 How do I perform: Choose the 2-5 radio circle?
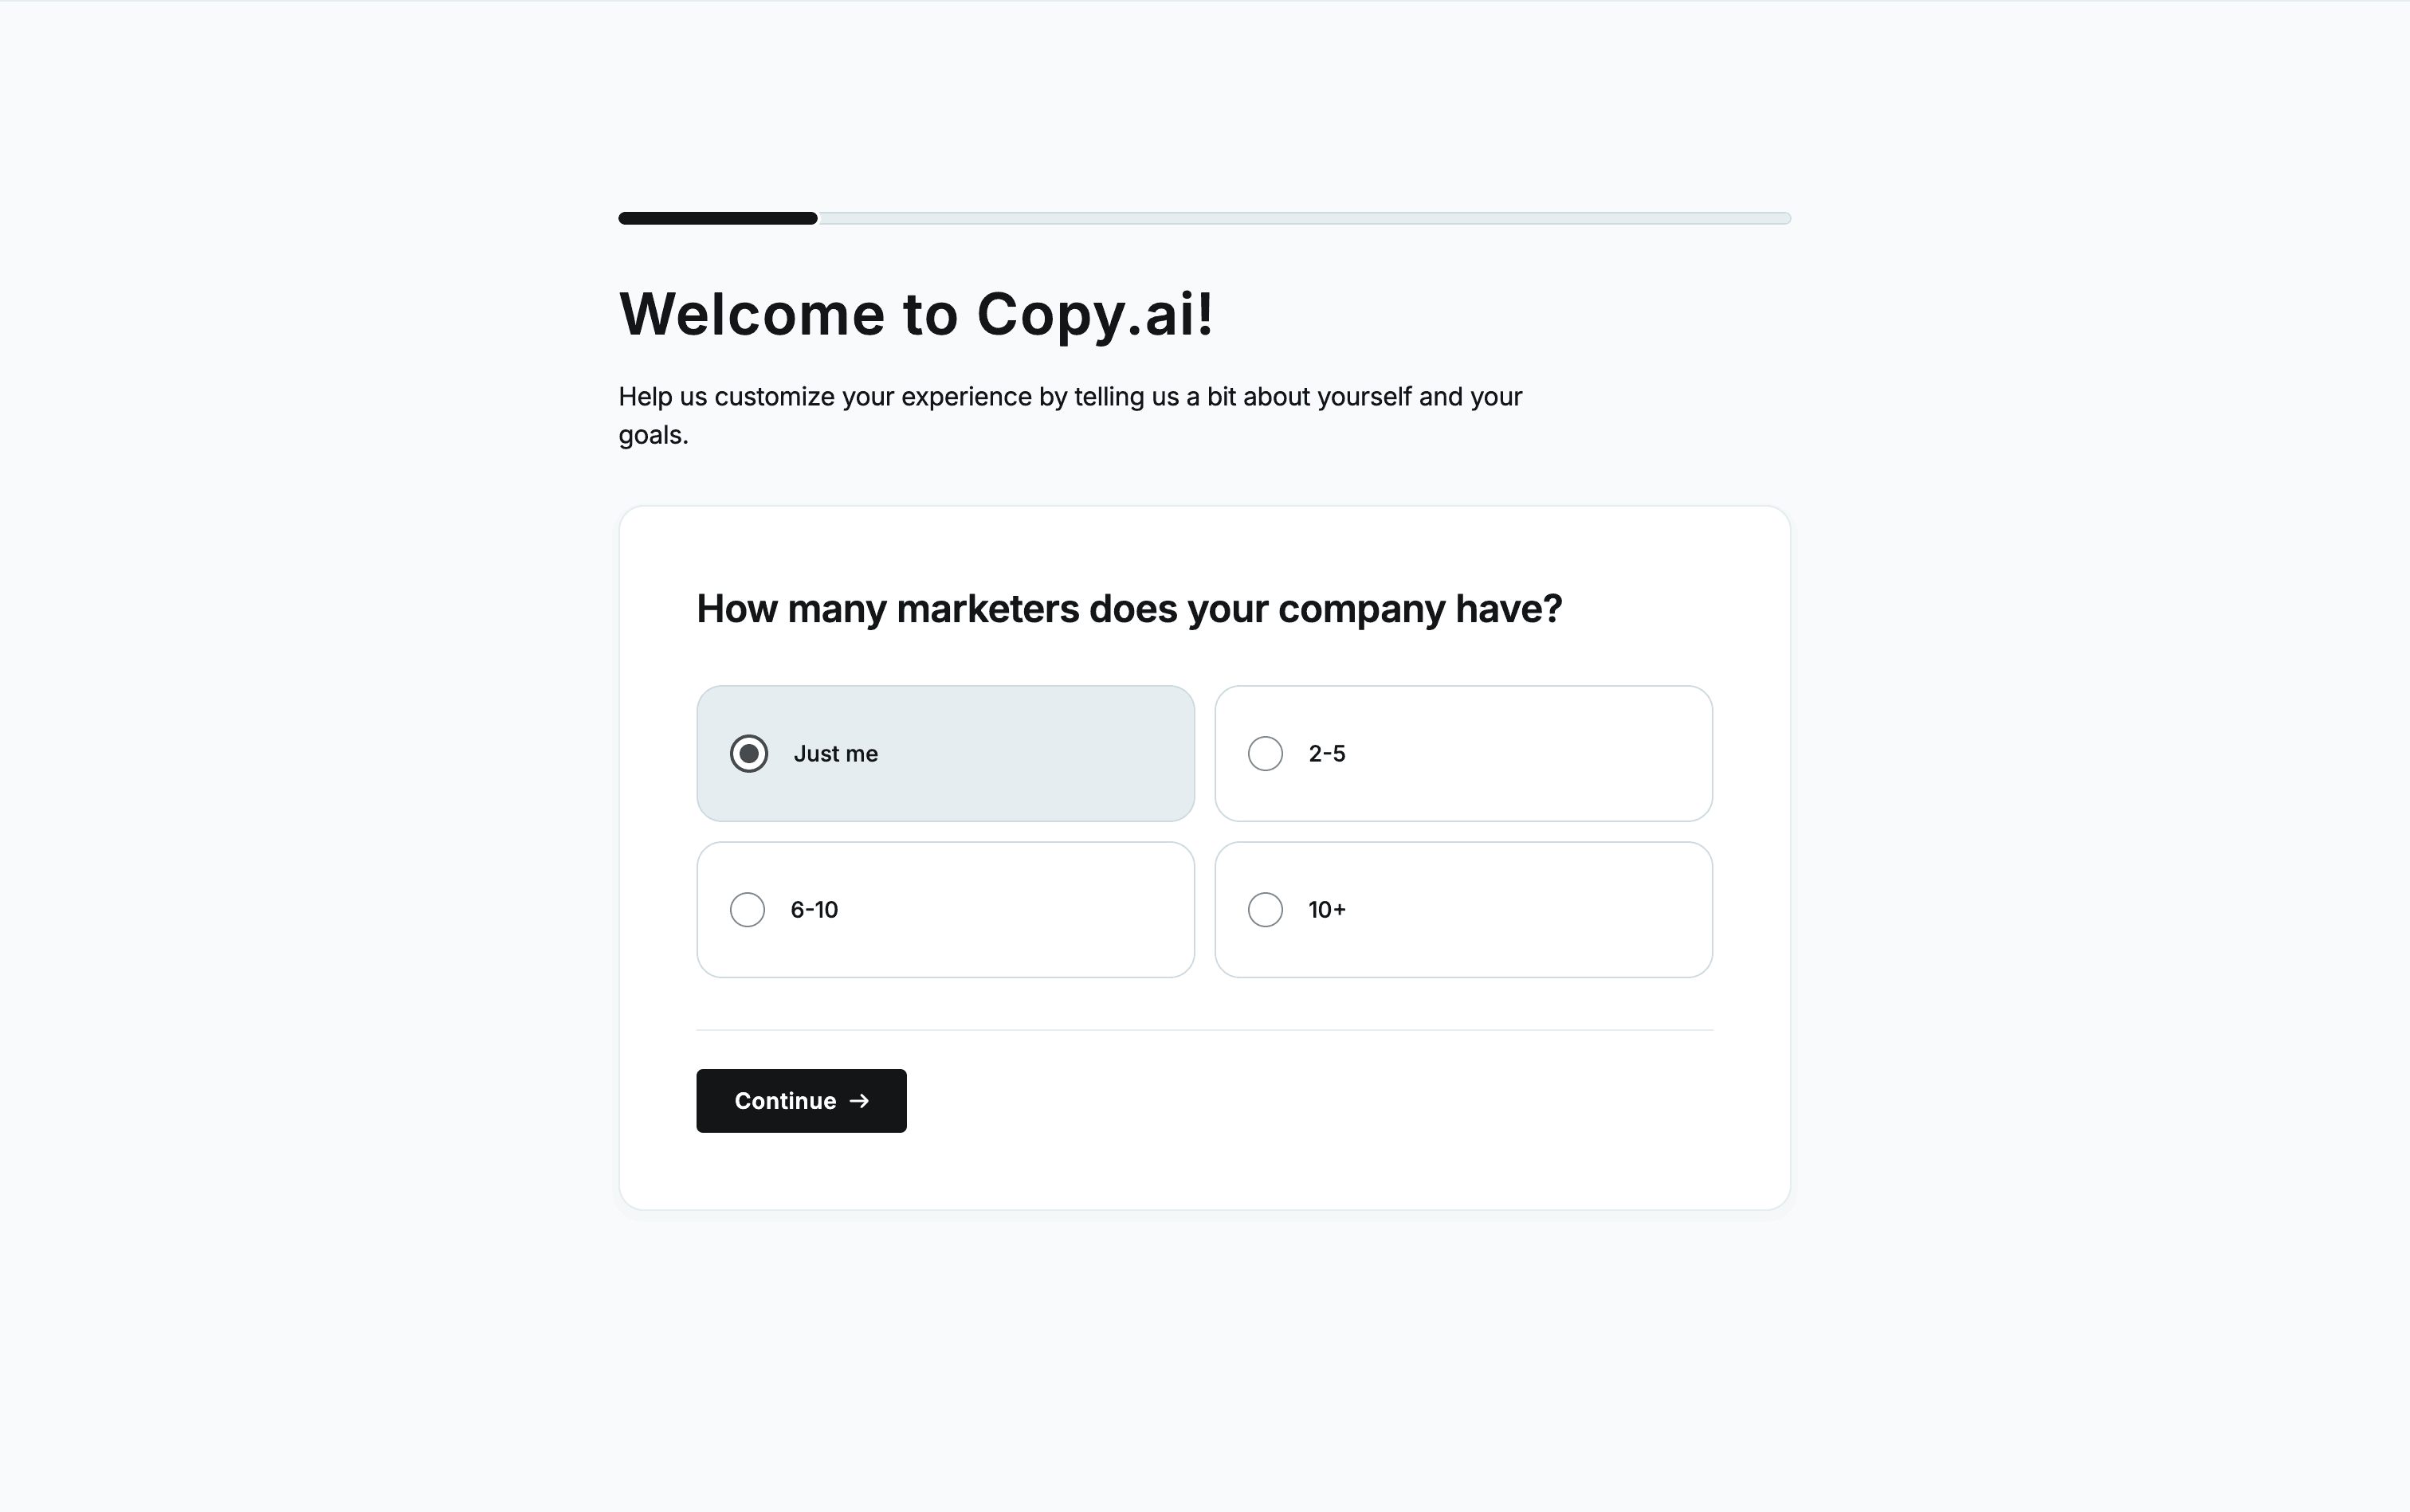[1265, 753]
